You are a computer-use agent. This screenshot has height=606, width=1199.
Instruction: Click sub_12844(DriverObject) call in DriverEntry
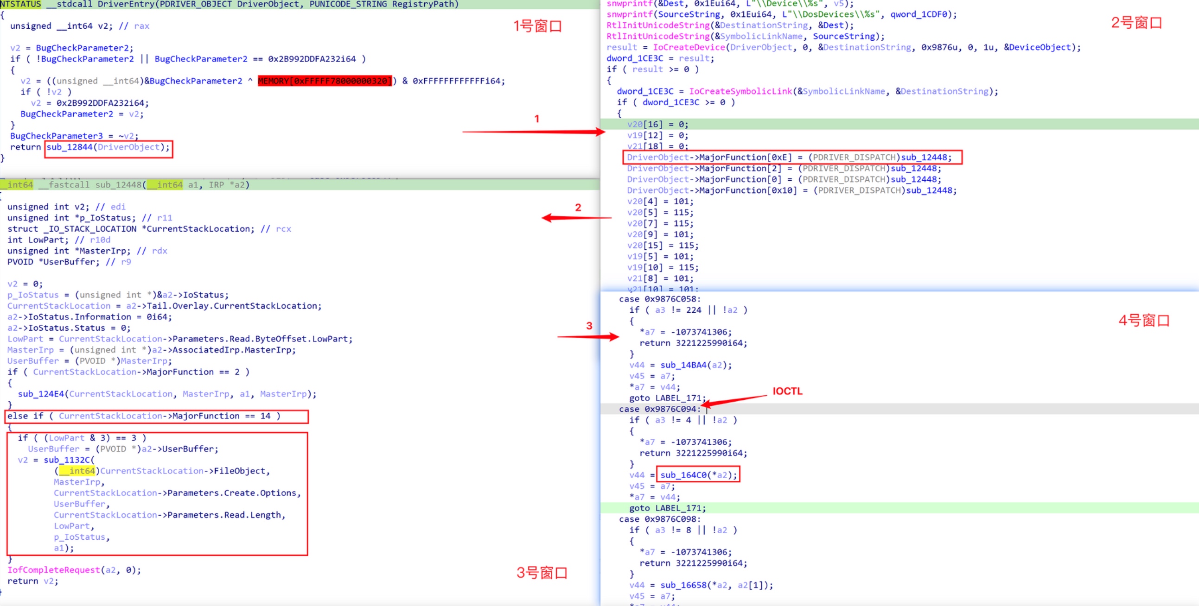(108, 147)
